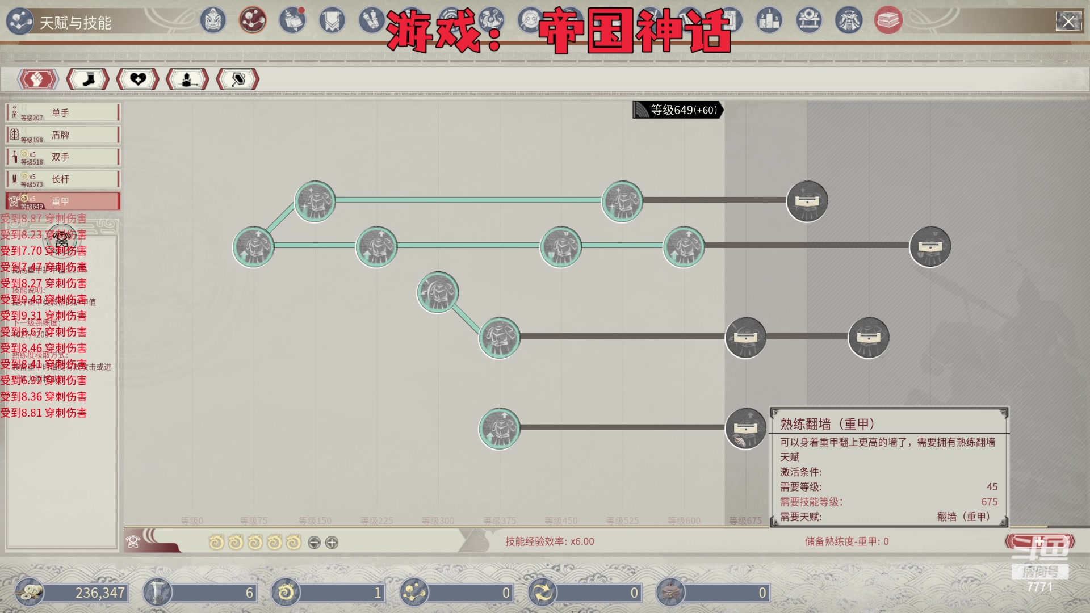Click the isolated node starting the diagonal branch
Screen dimensions: 1090x613
point(438,292)
